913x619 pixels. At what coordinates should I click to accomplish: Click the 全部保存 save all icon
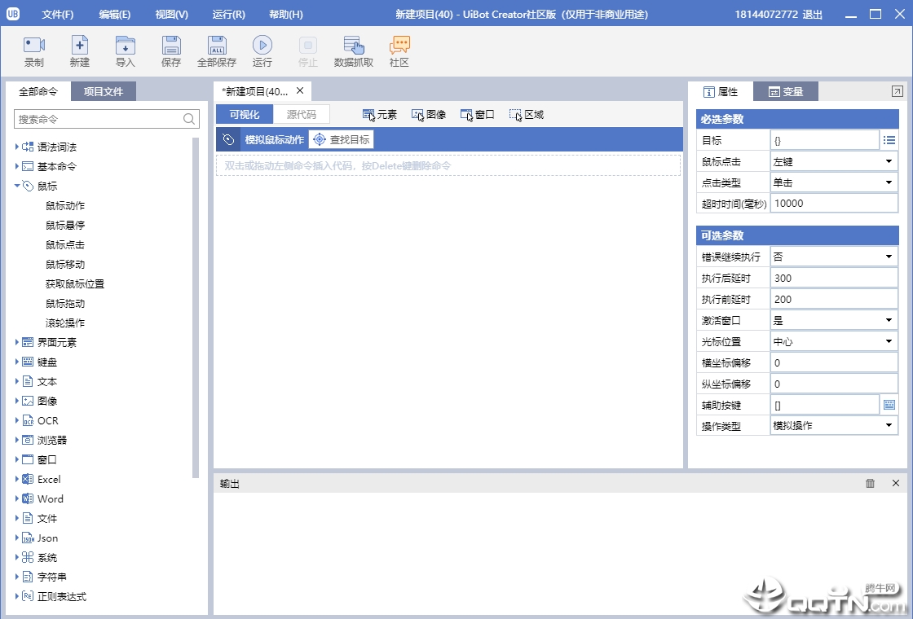[217, 45]
